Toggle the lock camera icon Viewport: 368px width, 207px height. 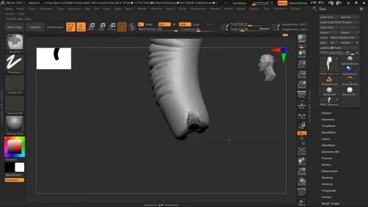click(302, 125)
